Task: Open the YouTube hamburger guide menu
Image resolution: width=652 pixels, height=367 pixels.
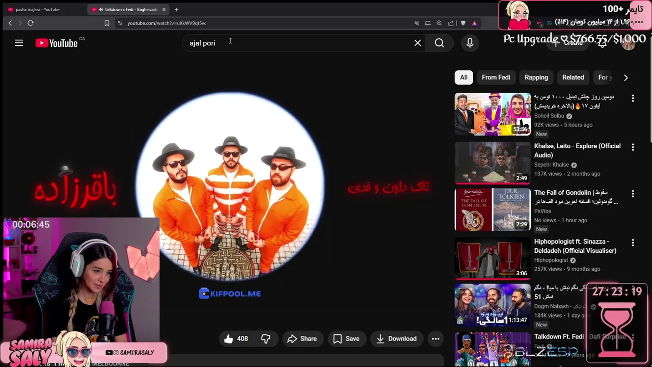Action: click(x=19, y=43)
